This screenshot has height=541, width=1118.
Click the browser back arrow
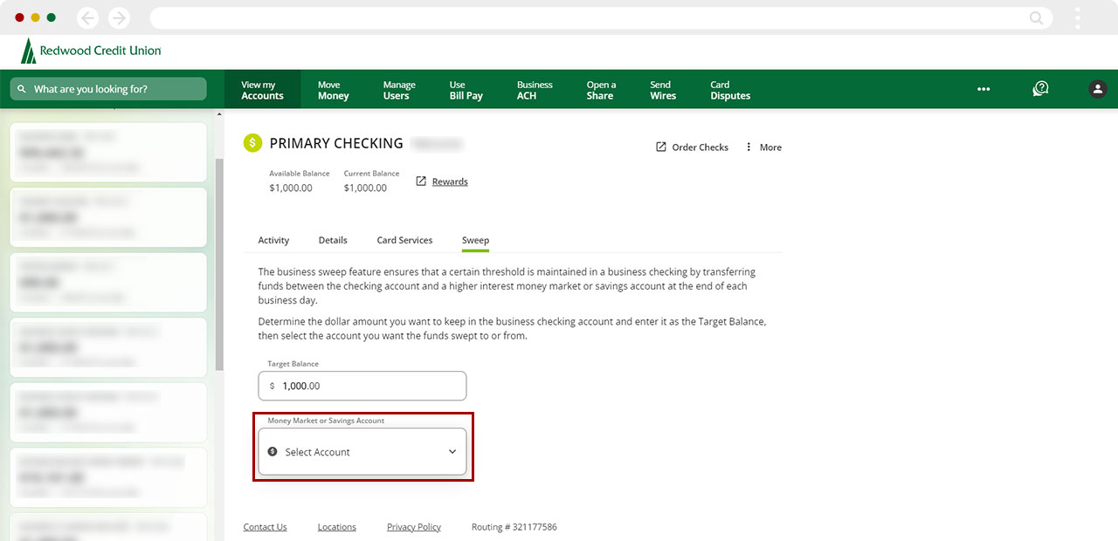point(87,17)
